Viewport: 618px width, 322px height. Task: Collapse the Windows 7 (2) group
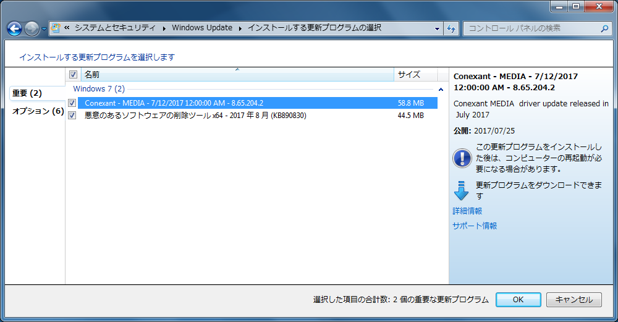[x=441, y=90]
